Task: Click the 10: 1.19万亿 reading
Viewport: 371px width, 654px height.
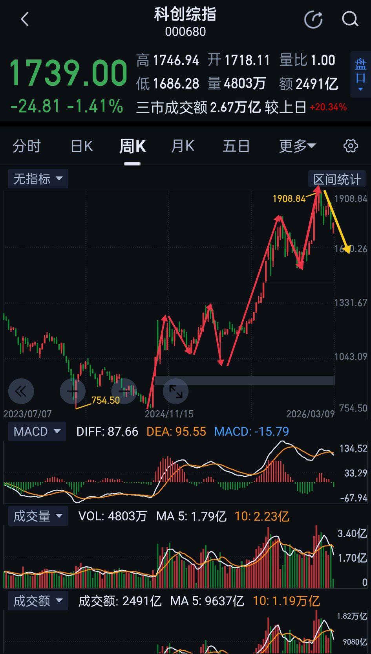Action: 287,601
